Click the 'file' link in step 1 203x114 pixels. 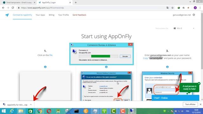(51, 55)
